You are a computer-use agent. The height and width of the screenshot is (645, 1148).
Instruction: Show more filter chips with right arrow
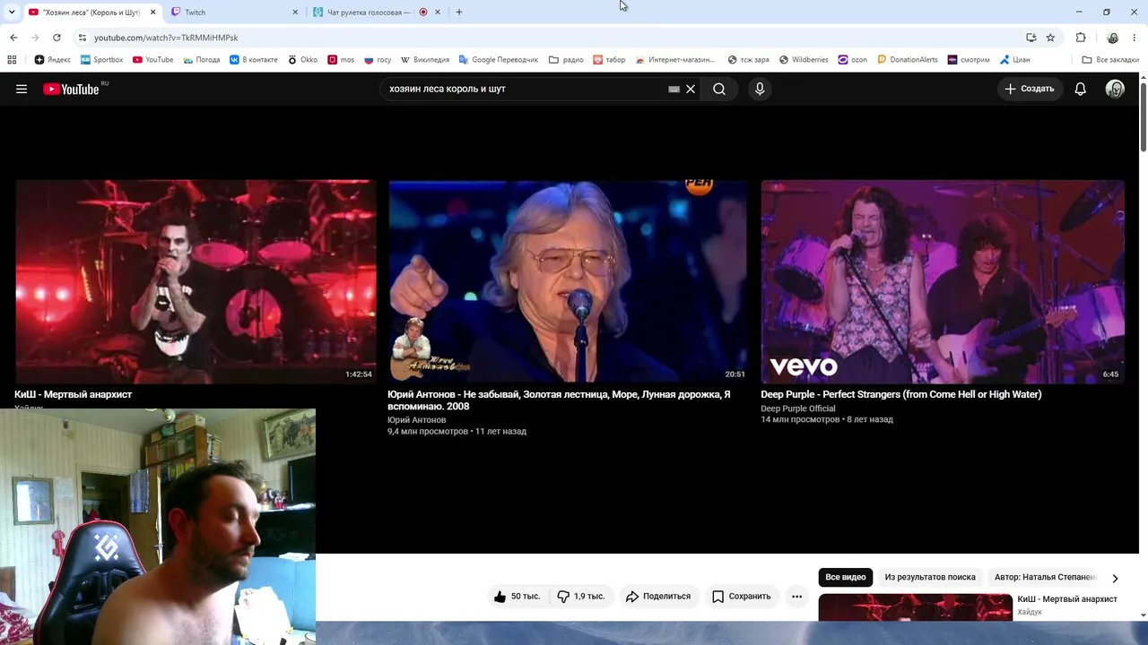[x=1115, y=578]
